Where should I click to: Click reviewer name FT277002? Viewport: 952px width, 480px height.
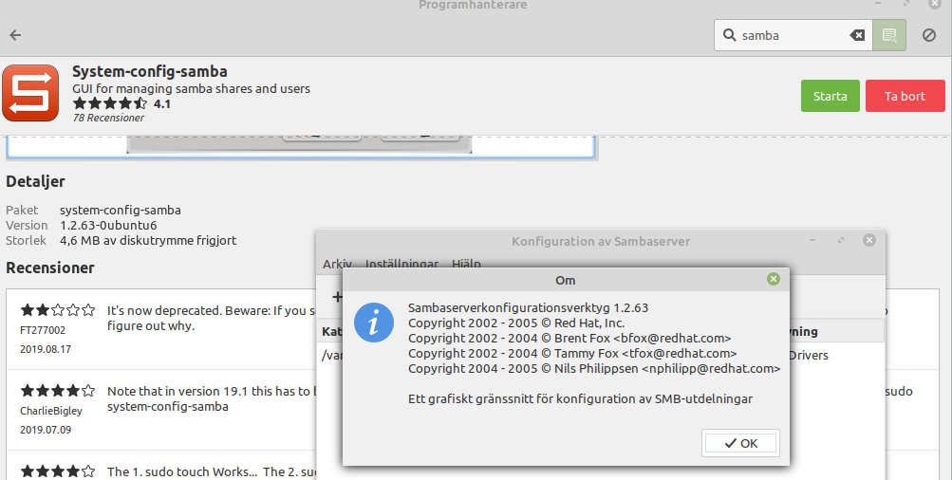(x=43, y=330)
